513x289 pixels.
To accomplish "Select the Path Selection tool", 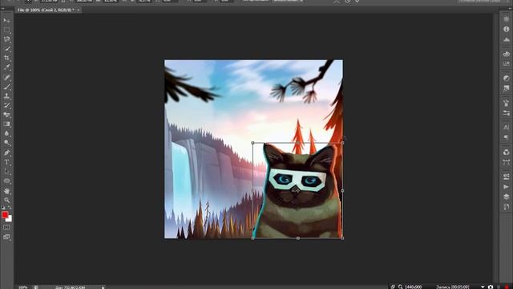I will (6, 171).
